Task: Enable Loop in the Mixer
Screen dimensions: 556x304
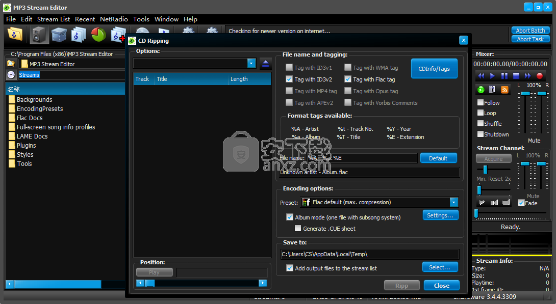Action: pos(481,113)
